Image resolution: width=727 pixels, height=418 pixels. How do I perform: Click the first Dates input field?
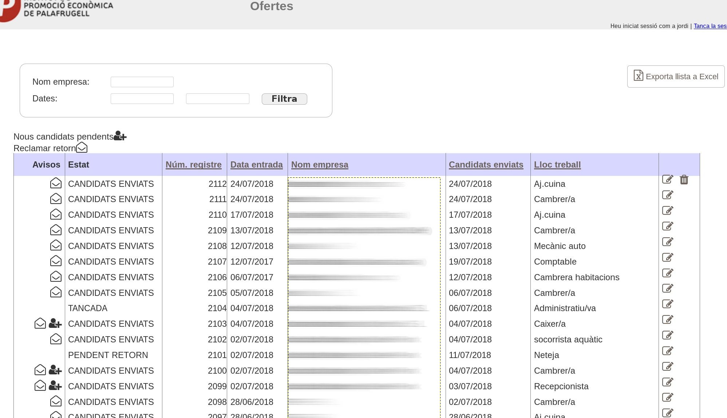[x=142, y=99]
